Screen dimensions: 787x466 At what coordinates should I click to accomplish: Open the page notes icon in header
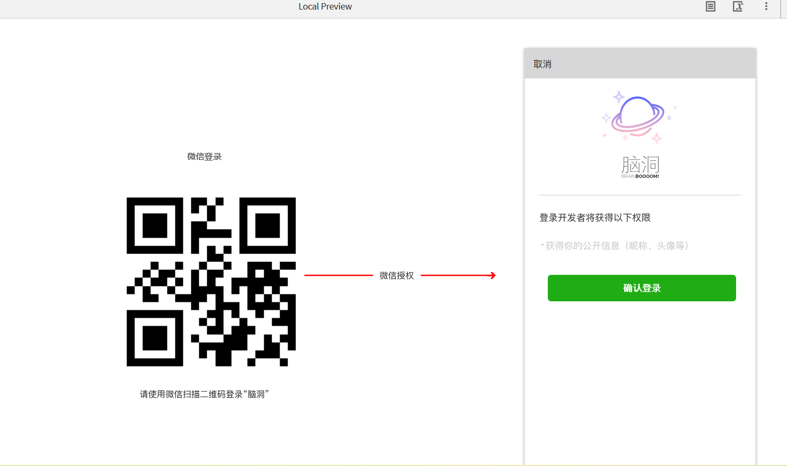tap(711, 6)
